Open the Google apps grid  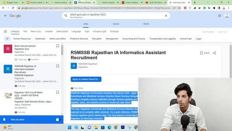220,16
